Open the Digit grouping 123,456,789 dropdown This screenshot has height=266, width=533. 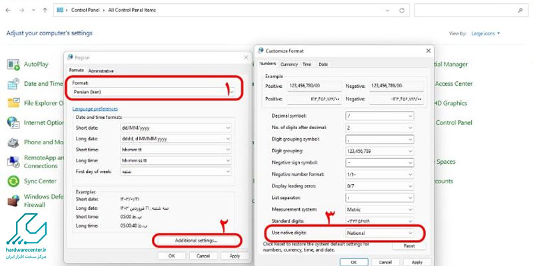pyautogui.click(x=380, y=151)
